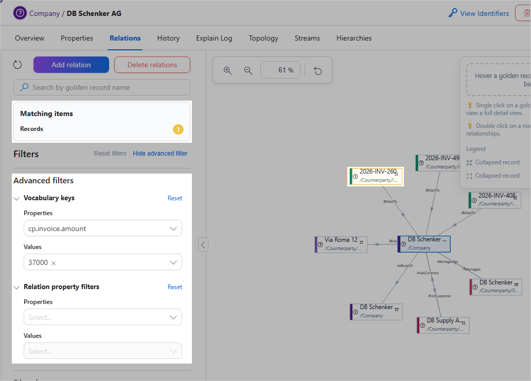
Task: Open the cp.invoice.amount properties dropdown
Action: 102,228
